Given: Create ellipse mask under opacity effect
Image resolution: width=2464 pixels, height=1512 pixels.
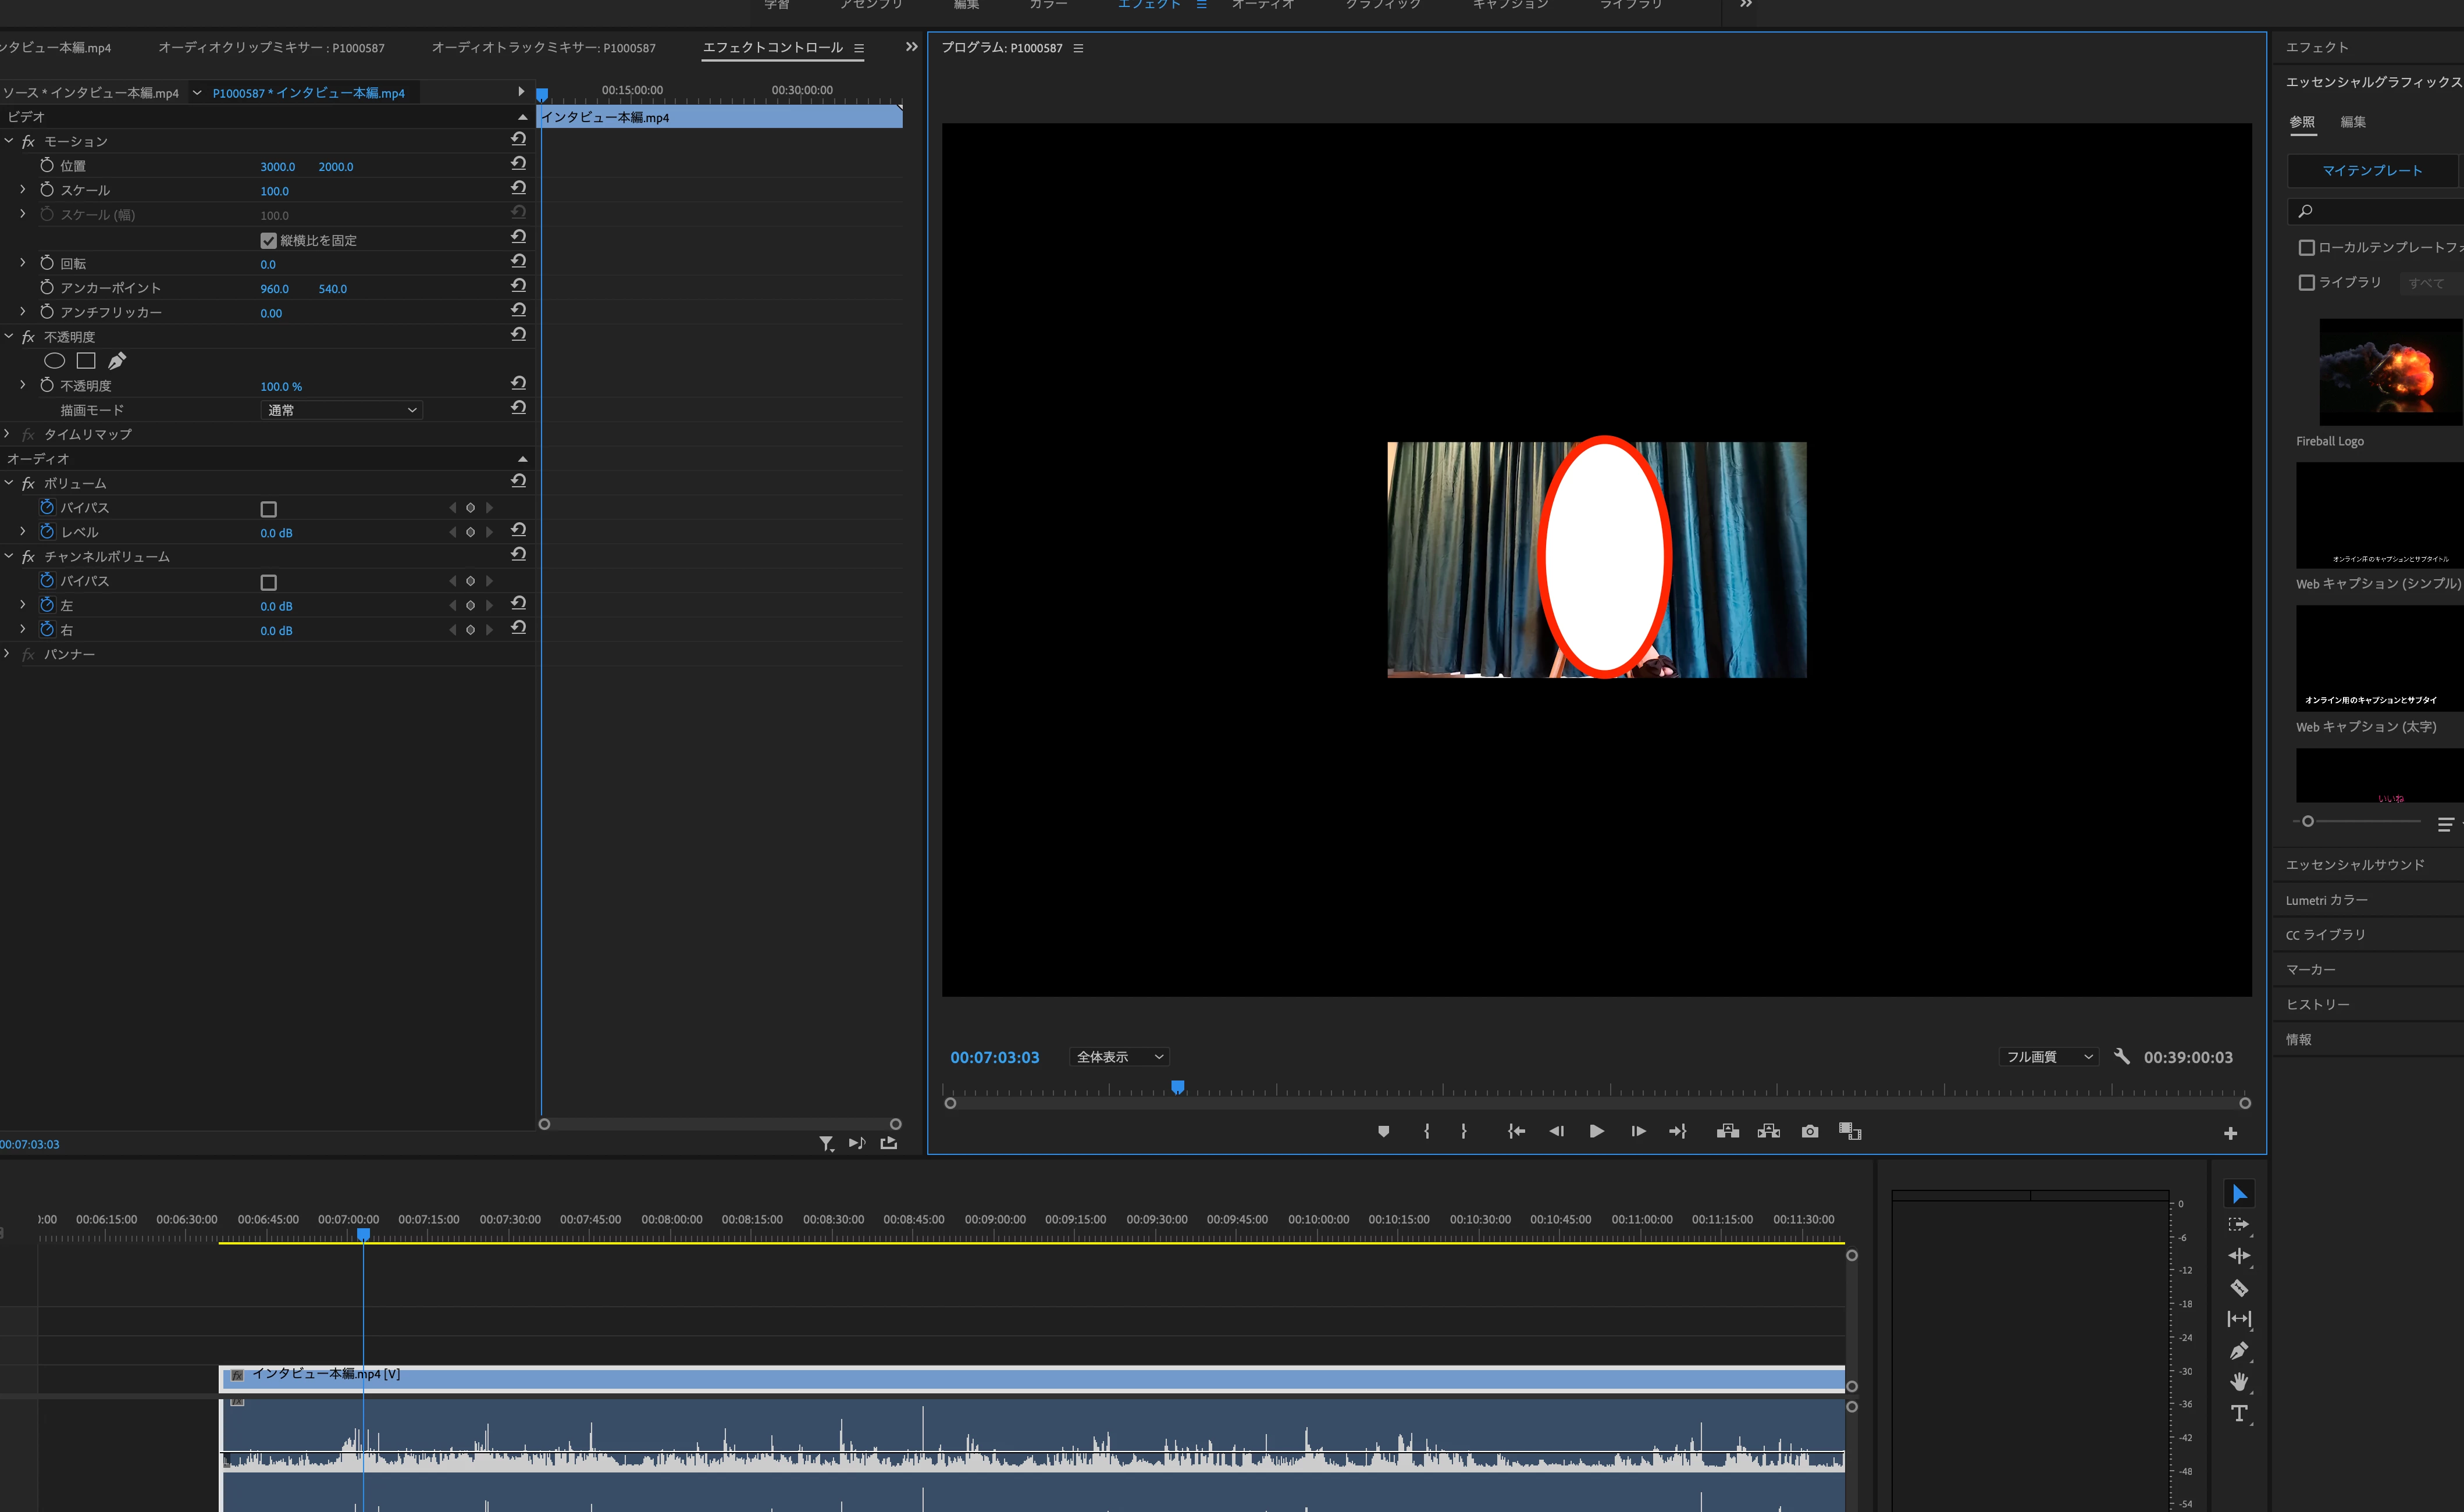Looking at the screenshot, I should [x=55, y=361].
